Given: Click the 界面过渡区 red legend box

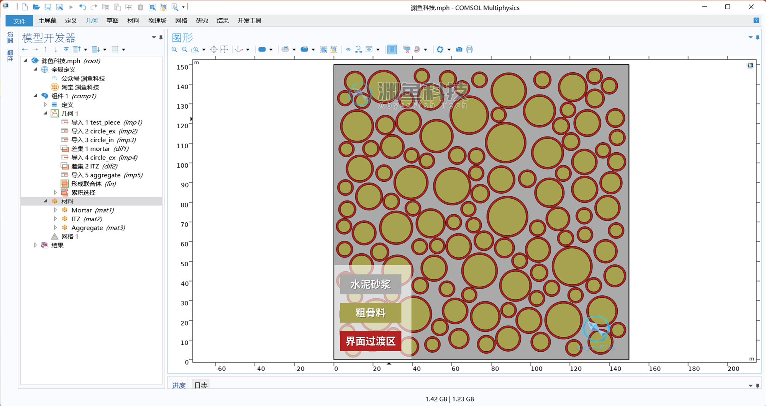Looking at the screenshot, I should coord(370,341).
